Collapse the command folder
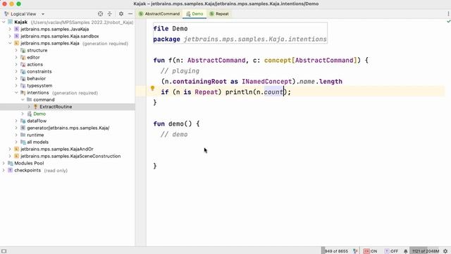451x254 pixels. 23,99
